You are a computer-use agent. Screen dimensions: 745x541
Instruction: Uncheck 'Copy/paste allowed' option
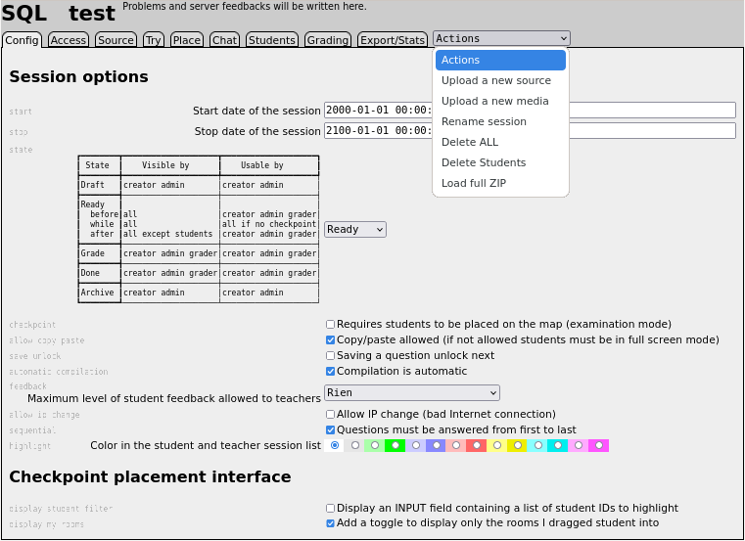pyautogui.click(x=330, y=339)
